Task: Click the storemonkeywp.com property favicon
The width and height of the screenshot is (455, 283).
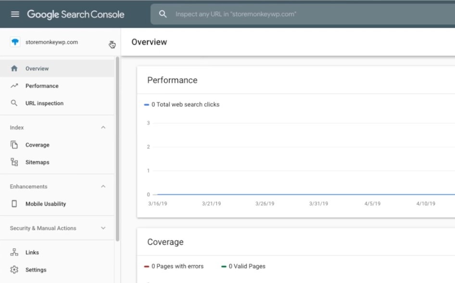Action: point(15,42)
